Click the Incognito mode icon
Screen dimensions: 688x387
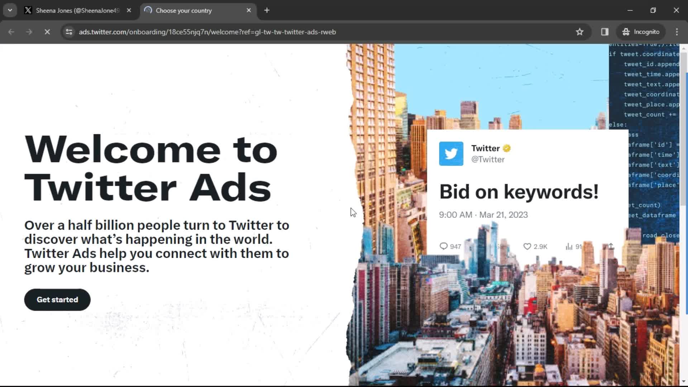click(x=641, y=32)
